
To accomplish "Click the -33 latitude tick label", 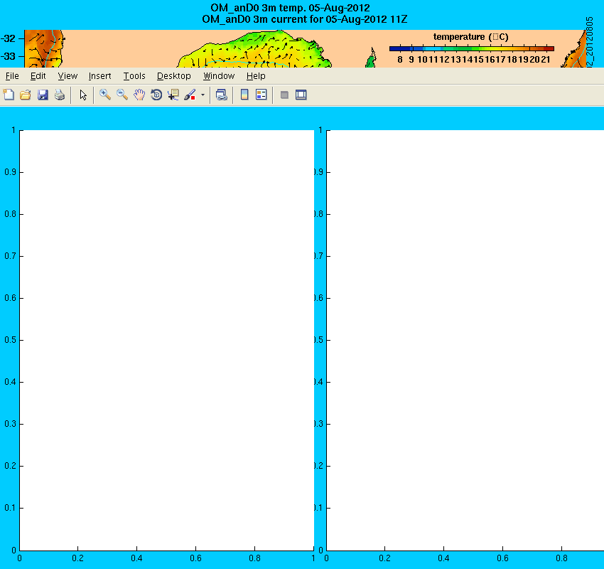I will click(8, 56).
